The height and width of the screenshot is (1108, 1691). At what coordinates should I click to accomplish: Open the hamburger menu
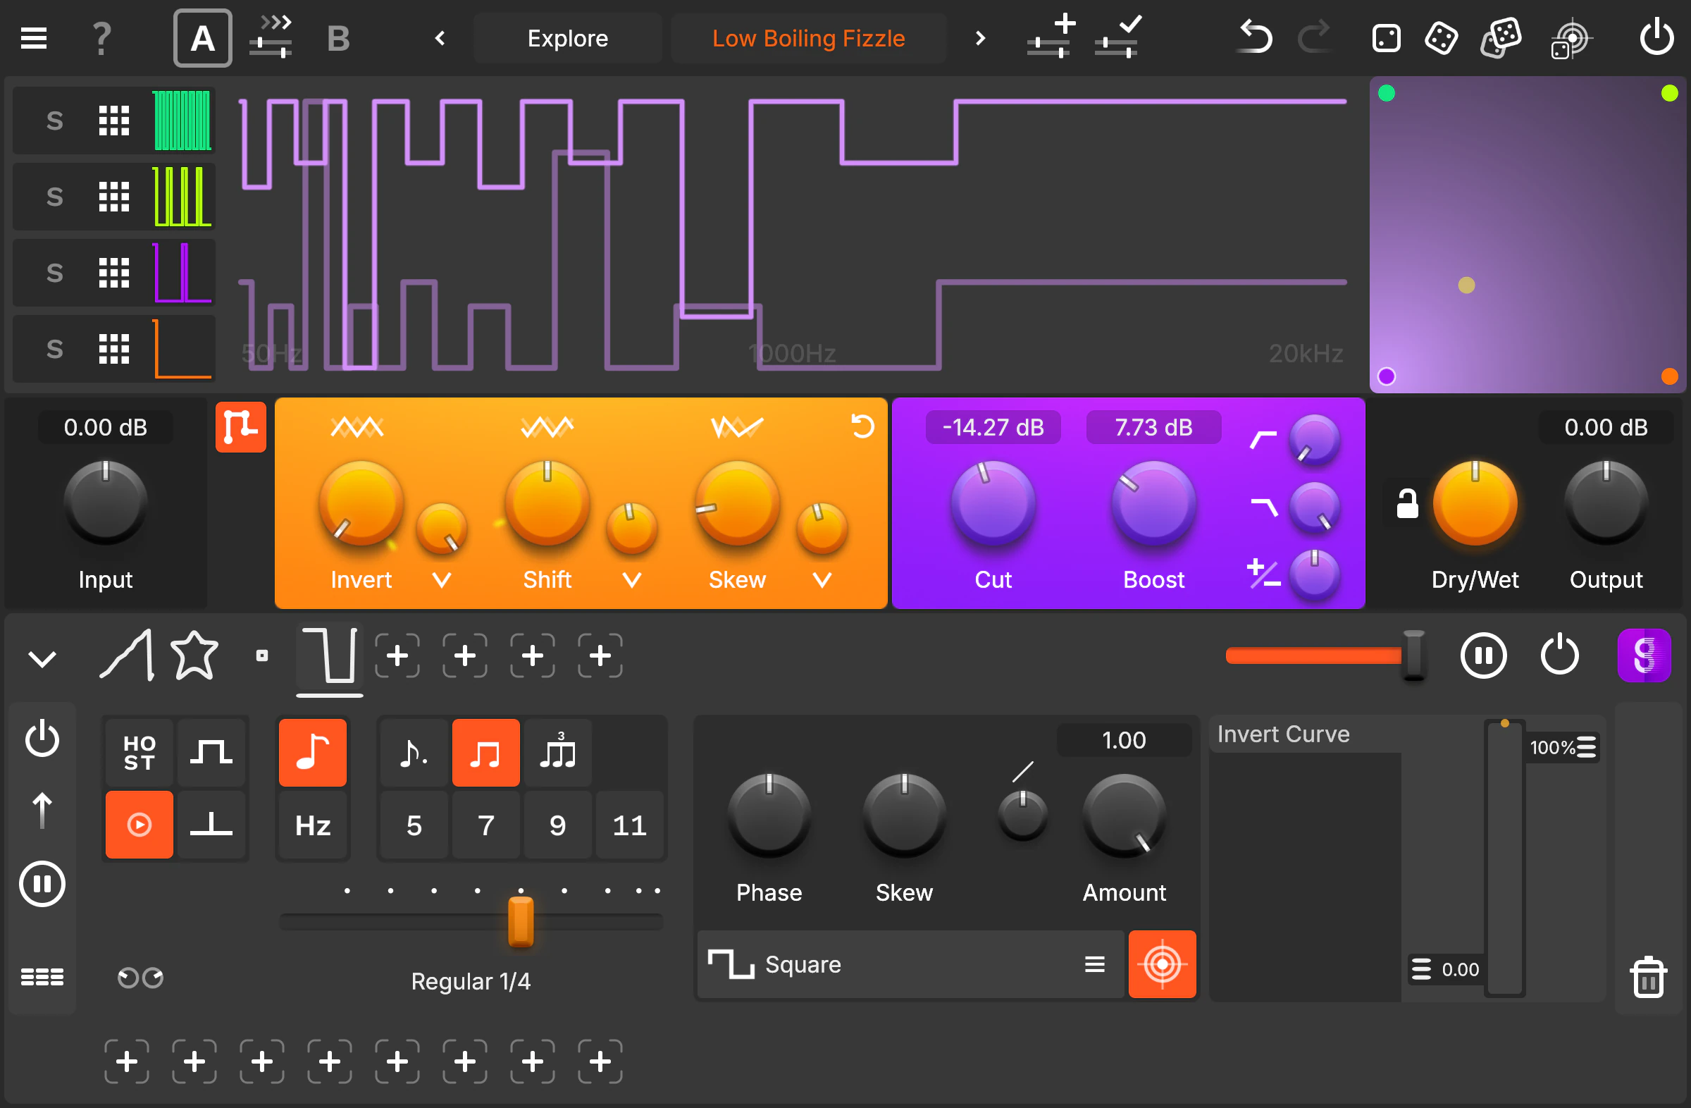point(33,37)
